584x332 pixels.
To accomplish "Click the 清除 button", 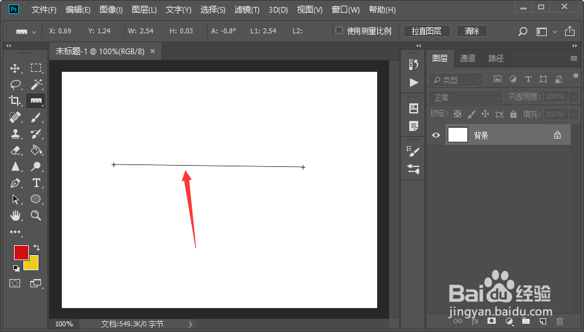I will point(472,31).
